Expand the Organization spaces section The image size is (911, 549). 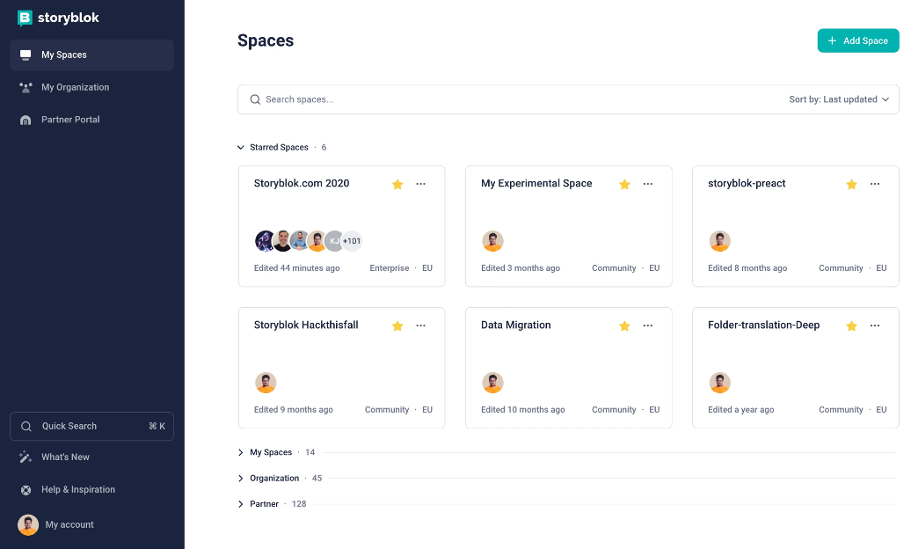tap(241, 479)
